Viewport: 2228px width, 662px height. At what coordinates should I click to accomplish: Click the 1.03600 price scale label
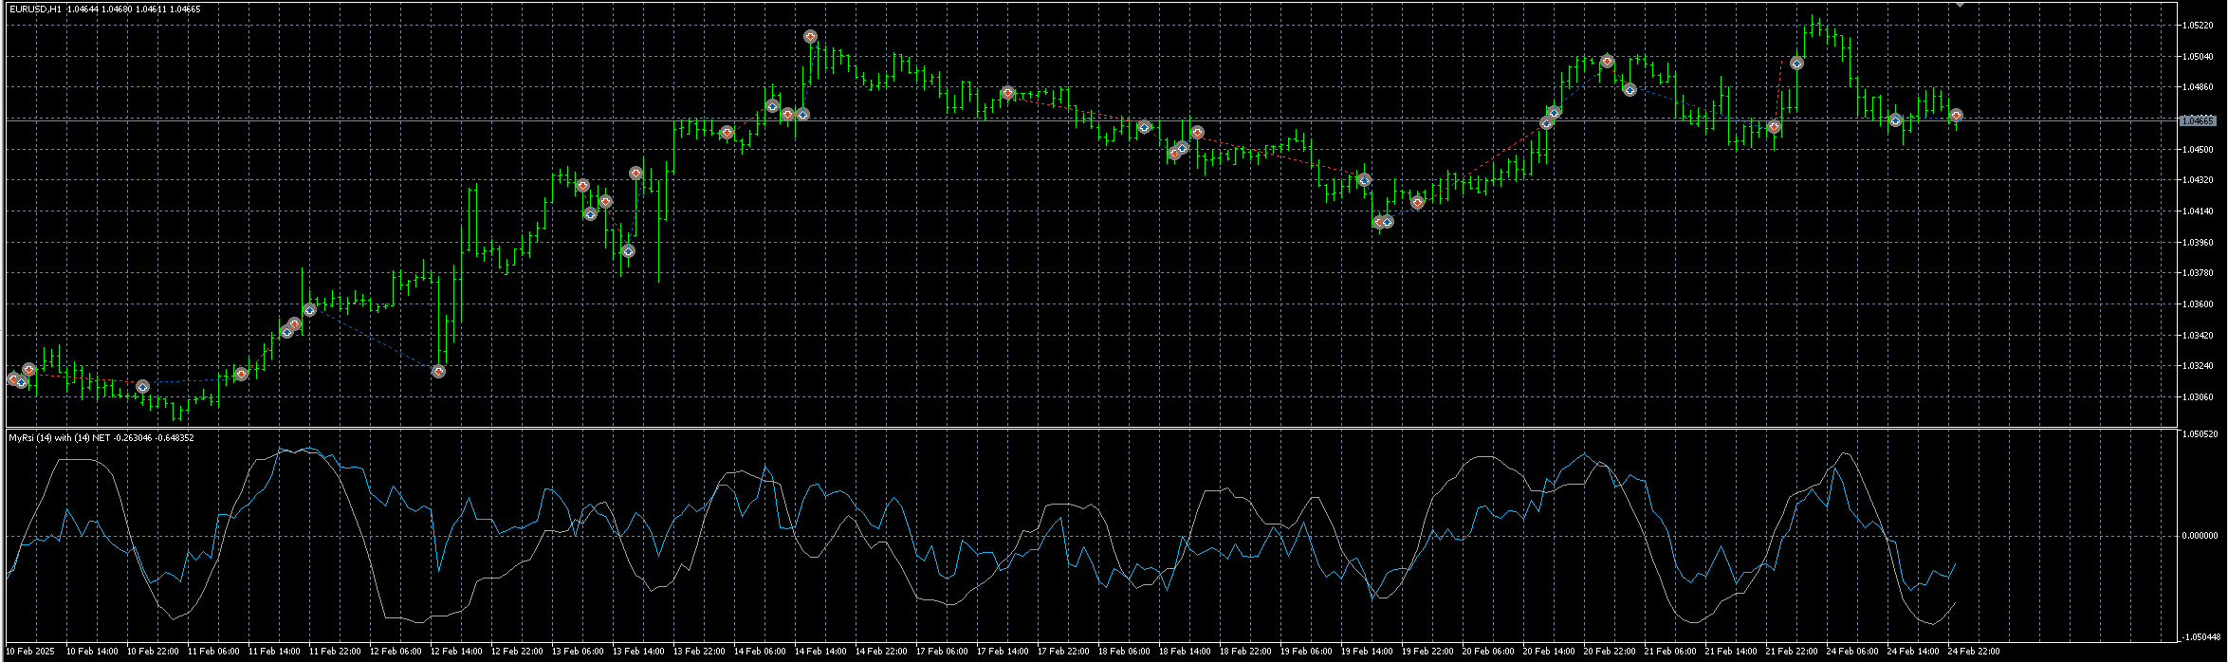[x=2198, y=303]
